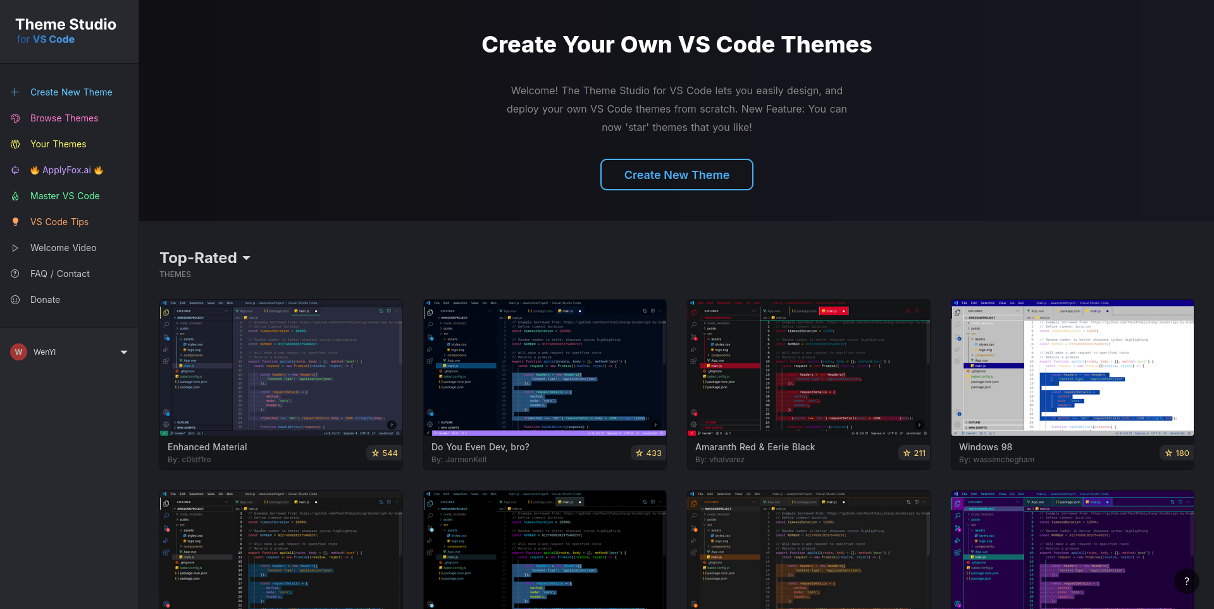Click the WenYi user avatar

pyautogui.click(x=18, y=352)
